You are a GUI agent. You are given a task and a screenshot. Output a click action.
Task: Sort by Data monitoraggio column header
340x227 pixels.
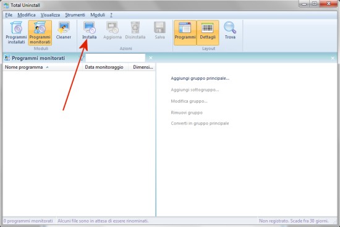point(104,67)
